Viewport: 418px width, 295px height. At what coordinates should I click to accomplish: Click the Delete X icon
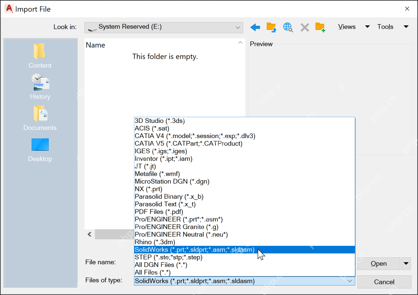[x=304, y=27]
